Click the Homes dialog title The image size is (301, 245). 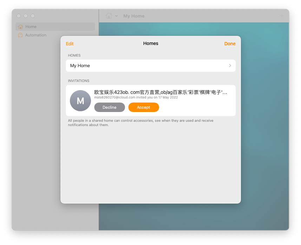click(x=151, y=44)
